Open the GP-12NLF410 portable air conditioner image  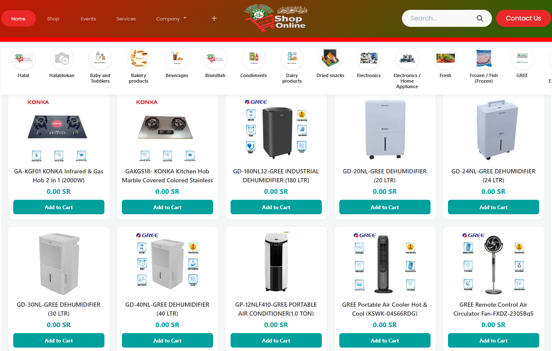276,263
